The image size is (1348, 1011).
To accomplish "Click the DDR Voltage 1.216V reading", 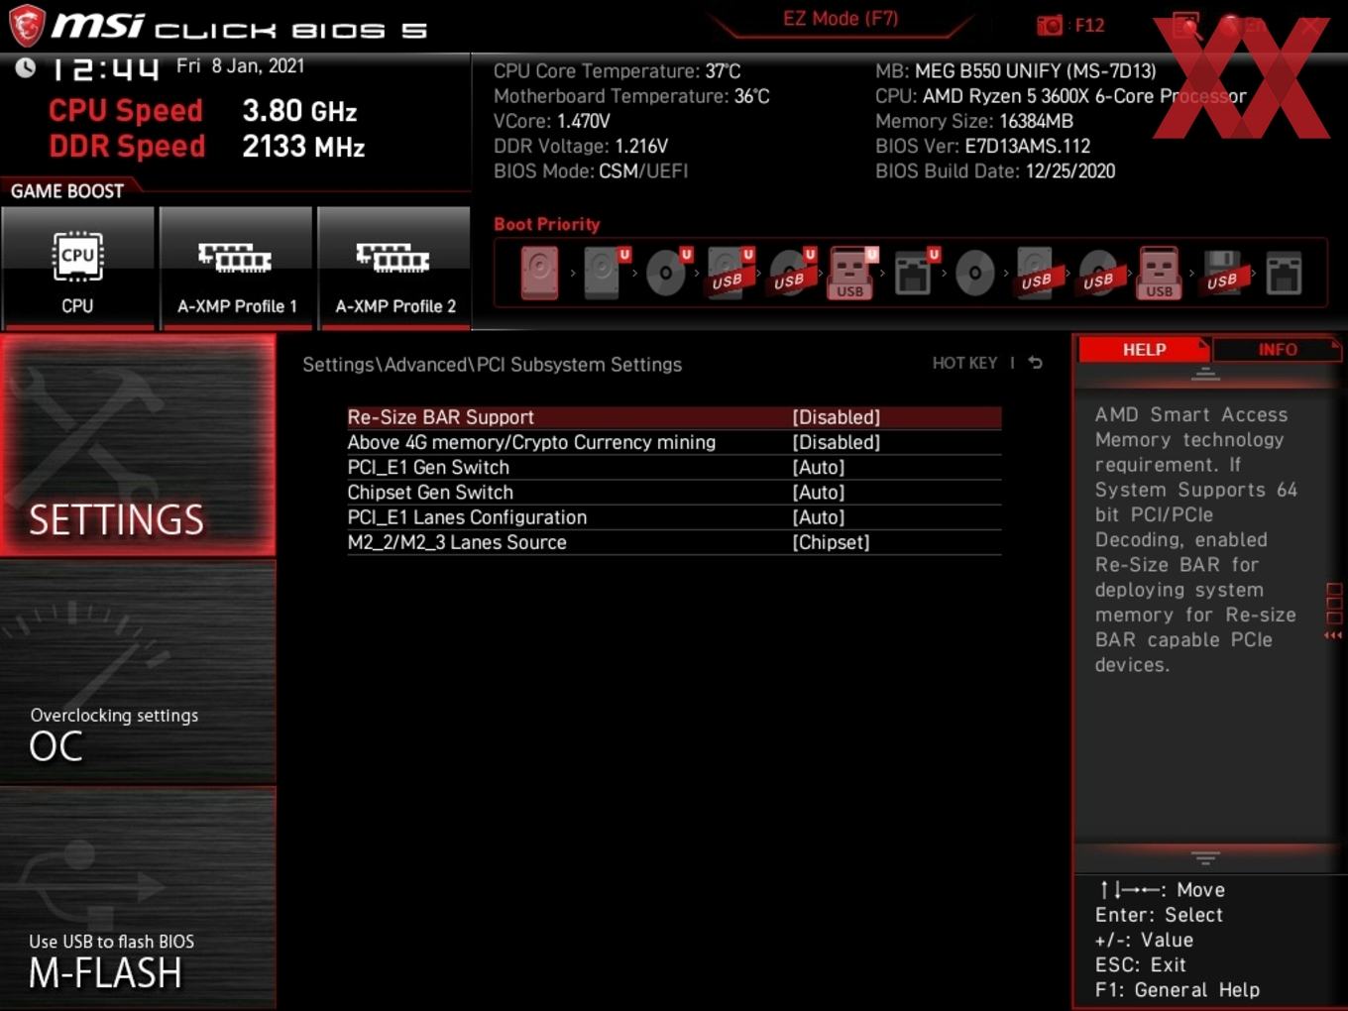I will pyautogui.click(x=581, y=146).
